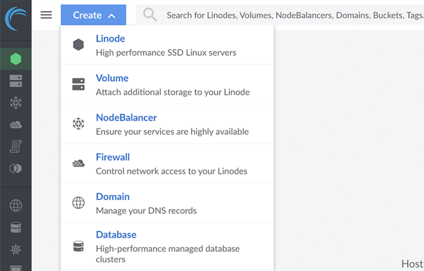The height and width of the screenshot is (271, 424).
Task: Collapse the Create dropdown button
Action: (x=93, y=15)
